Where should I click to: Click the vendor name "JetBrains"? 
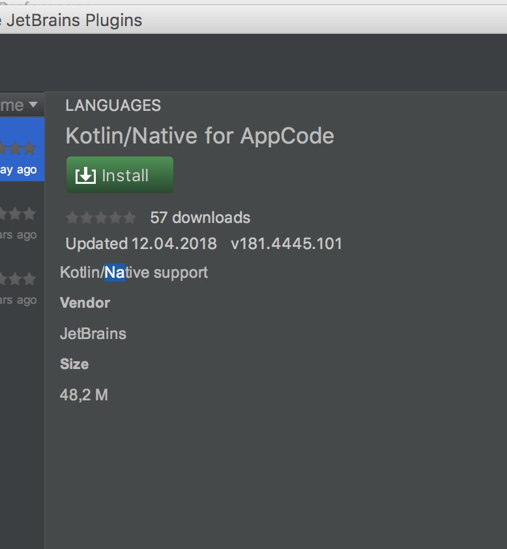pyautogui.click(x=93, y=334)
